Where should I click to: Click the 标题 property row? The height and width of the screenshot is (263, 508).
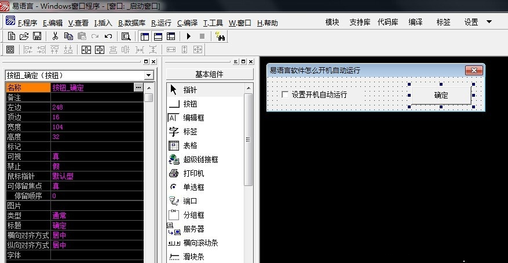(75, 225)
